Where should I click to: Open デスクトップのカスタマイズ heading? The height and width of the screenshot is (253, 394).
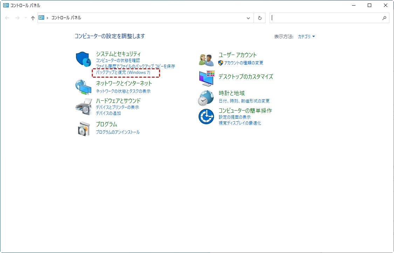(246, 77)
